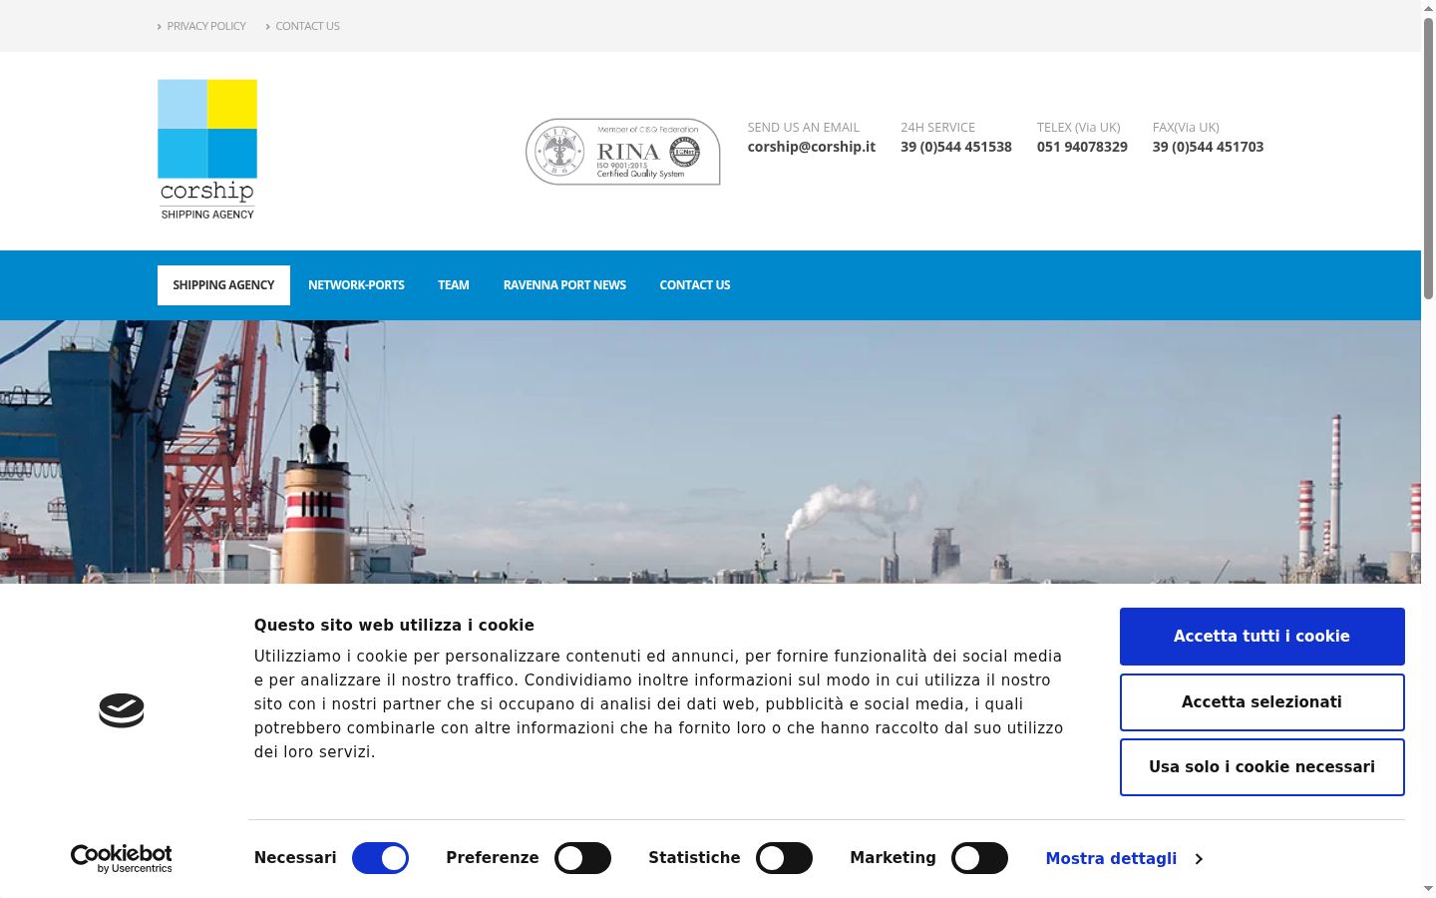Open the Shipping Agency menu tab
1436x898 pixels.
[223, 285]
